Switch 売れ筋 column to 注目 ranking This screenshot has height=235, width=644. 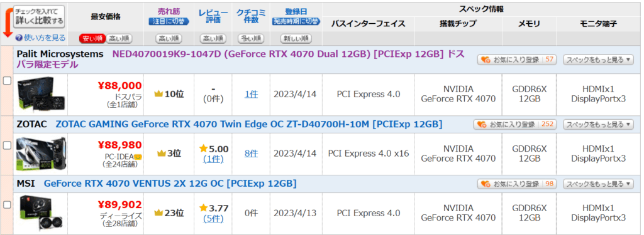click(x=169, y=21)
